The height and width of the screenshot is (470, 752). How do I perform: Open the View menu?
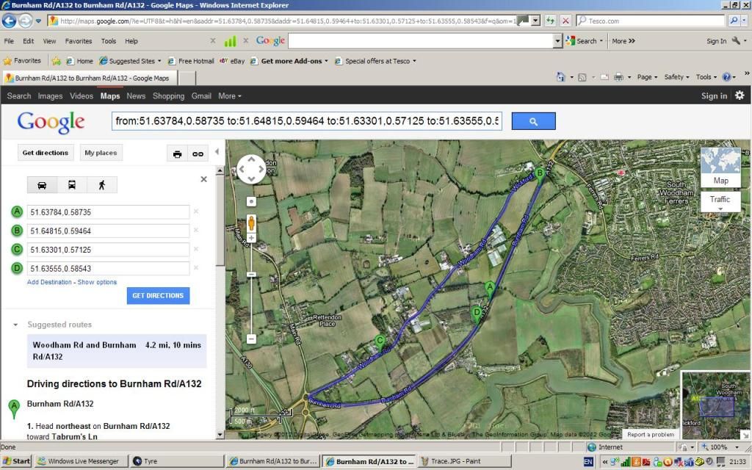tap(49, 41)
